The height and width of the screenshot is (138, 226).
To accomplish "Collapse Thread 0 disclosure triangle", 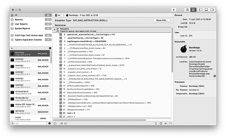I will coord(55,30).
